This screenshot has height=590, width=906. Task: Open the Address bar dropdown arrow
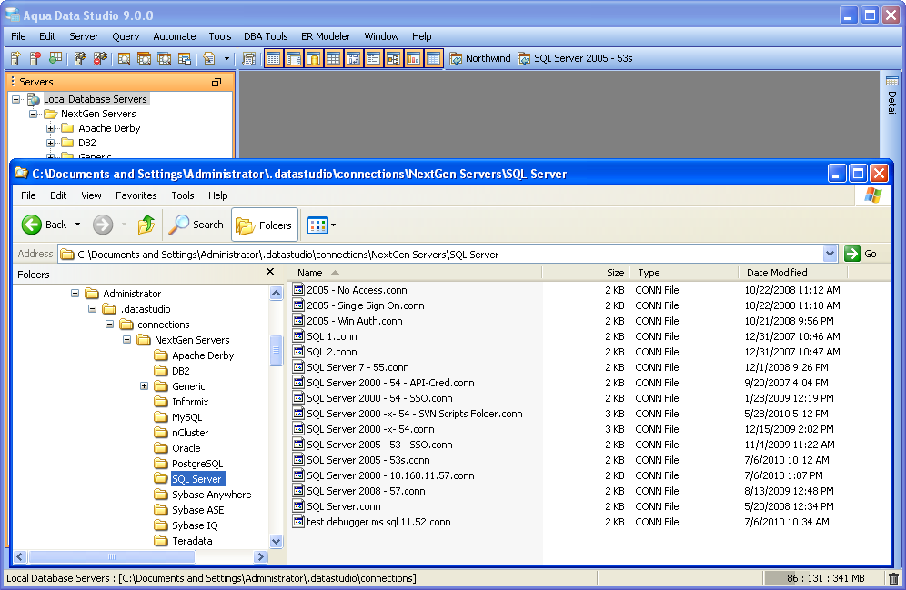[x=830, y=254]
